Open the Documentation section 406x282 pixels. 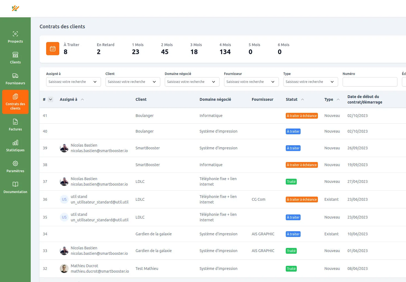pos(15,187)
